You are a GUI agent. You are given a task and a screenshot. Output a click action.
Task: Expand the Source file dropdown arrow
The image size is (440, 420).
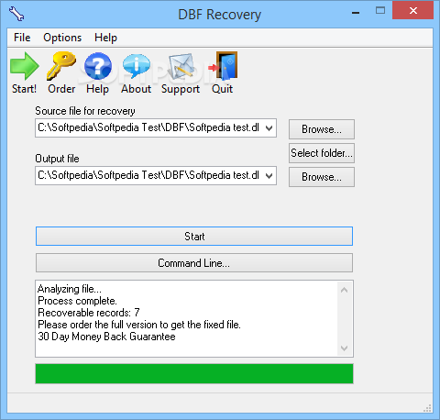pyautogui.click(x=269, y=128)
